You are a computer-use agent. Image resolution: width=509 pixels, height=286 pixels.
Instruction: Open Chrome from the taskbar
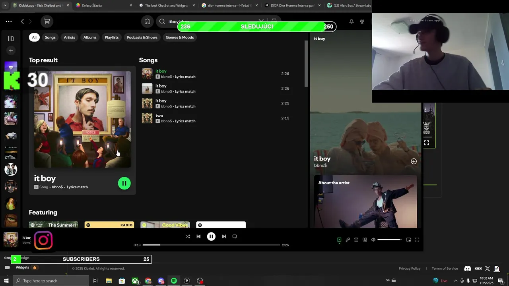(x=148, y=281)
